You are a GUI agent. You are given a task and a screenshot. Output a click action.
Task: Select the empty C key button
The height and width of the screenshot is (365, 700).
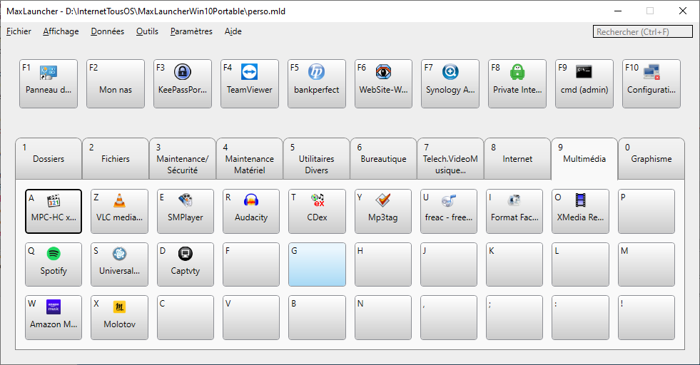[186, 317]
